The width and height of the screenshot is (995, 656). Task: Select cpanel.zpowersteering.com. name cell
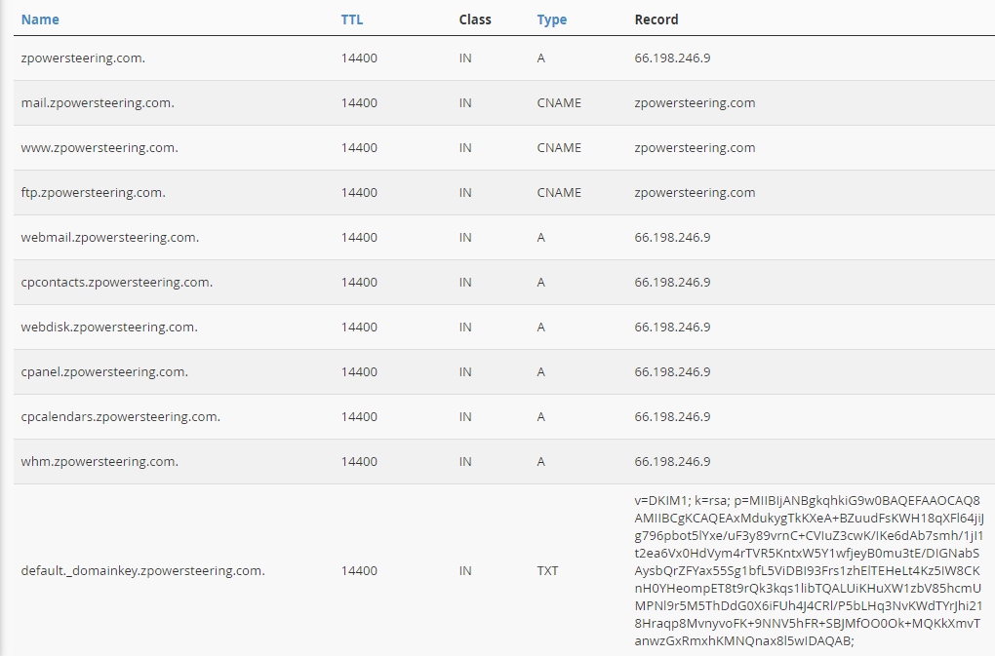[x=104, y=372]
